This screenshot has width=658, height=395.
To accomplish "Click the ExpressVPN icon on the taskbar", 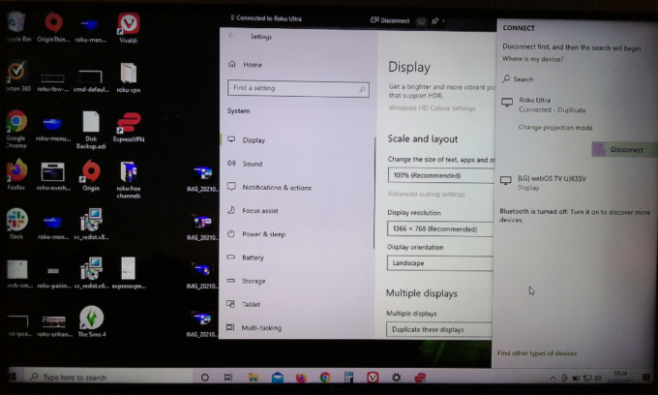I will [x=420, y=378].
